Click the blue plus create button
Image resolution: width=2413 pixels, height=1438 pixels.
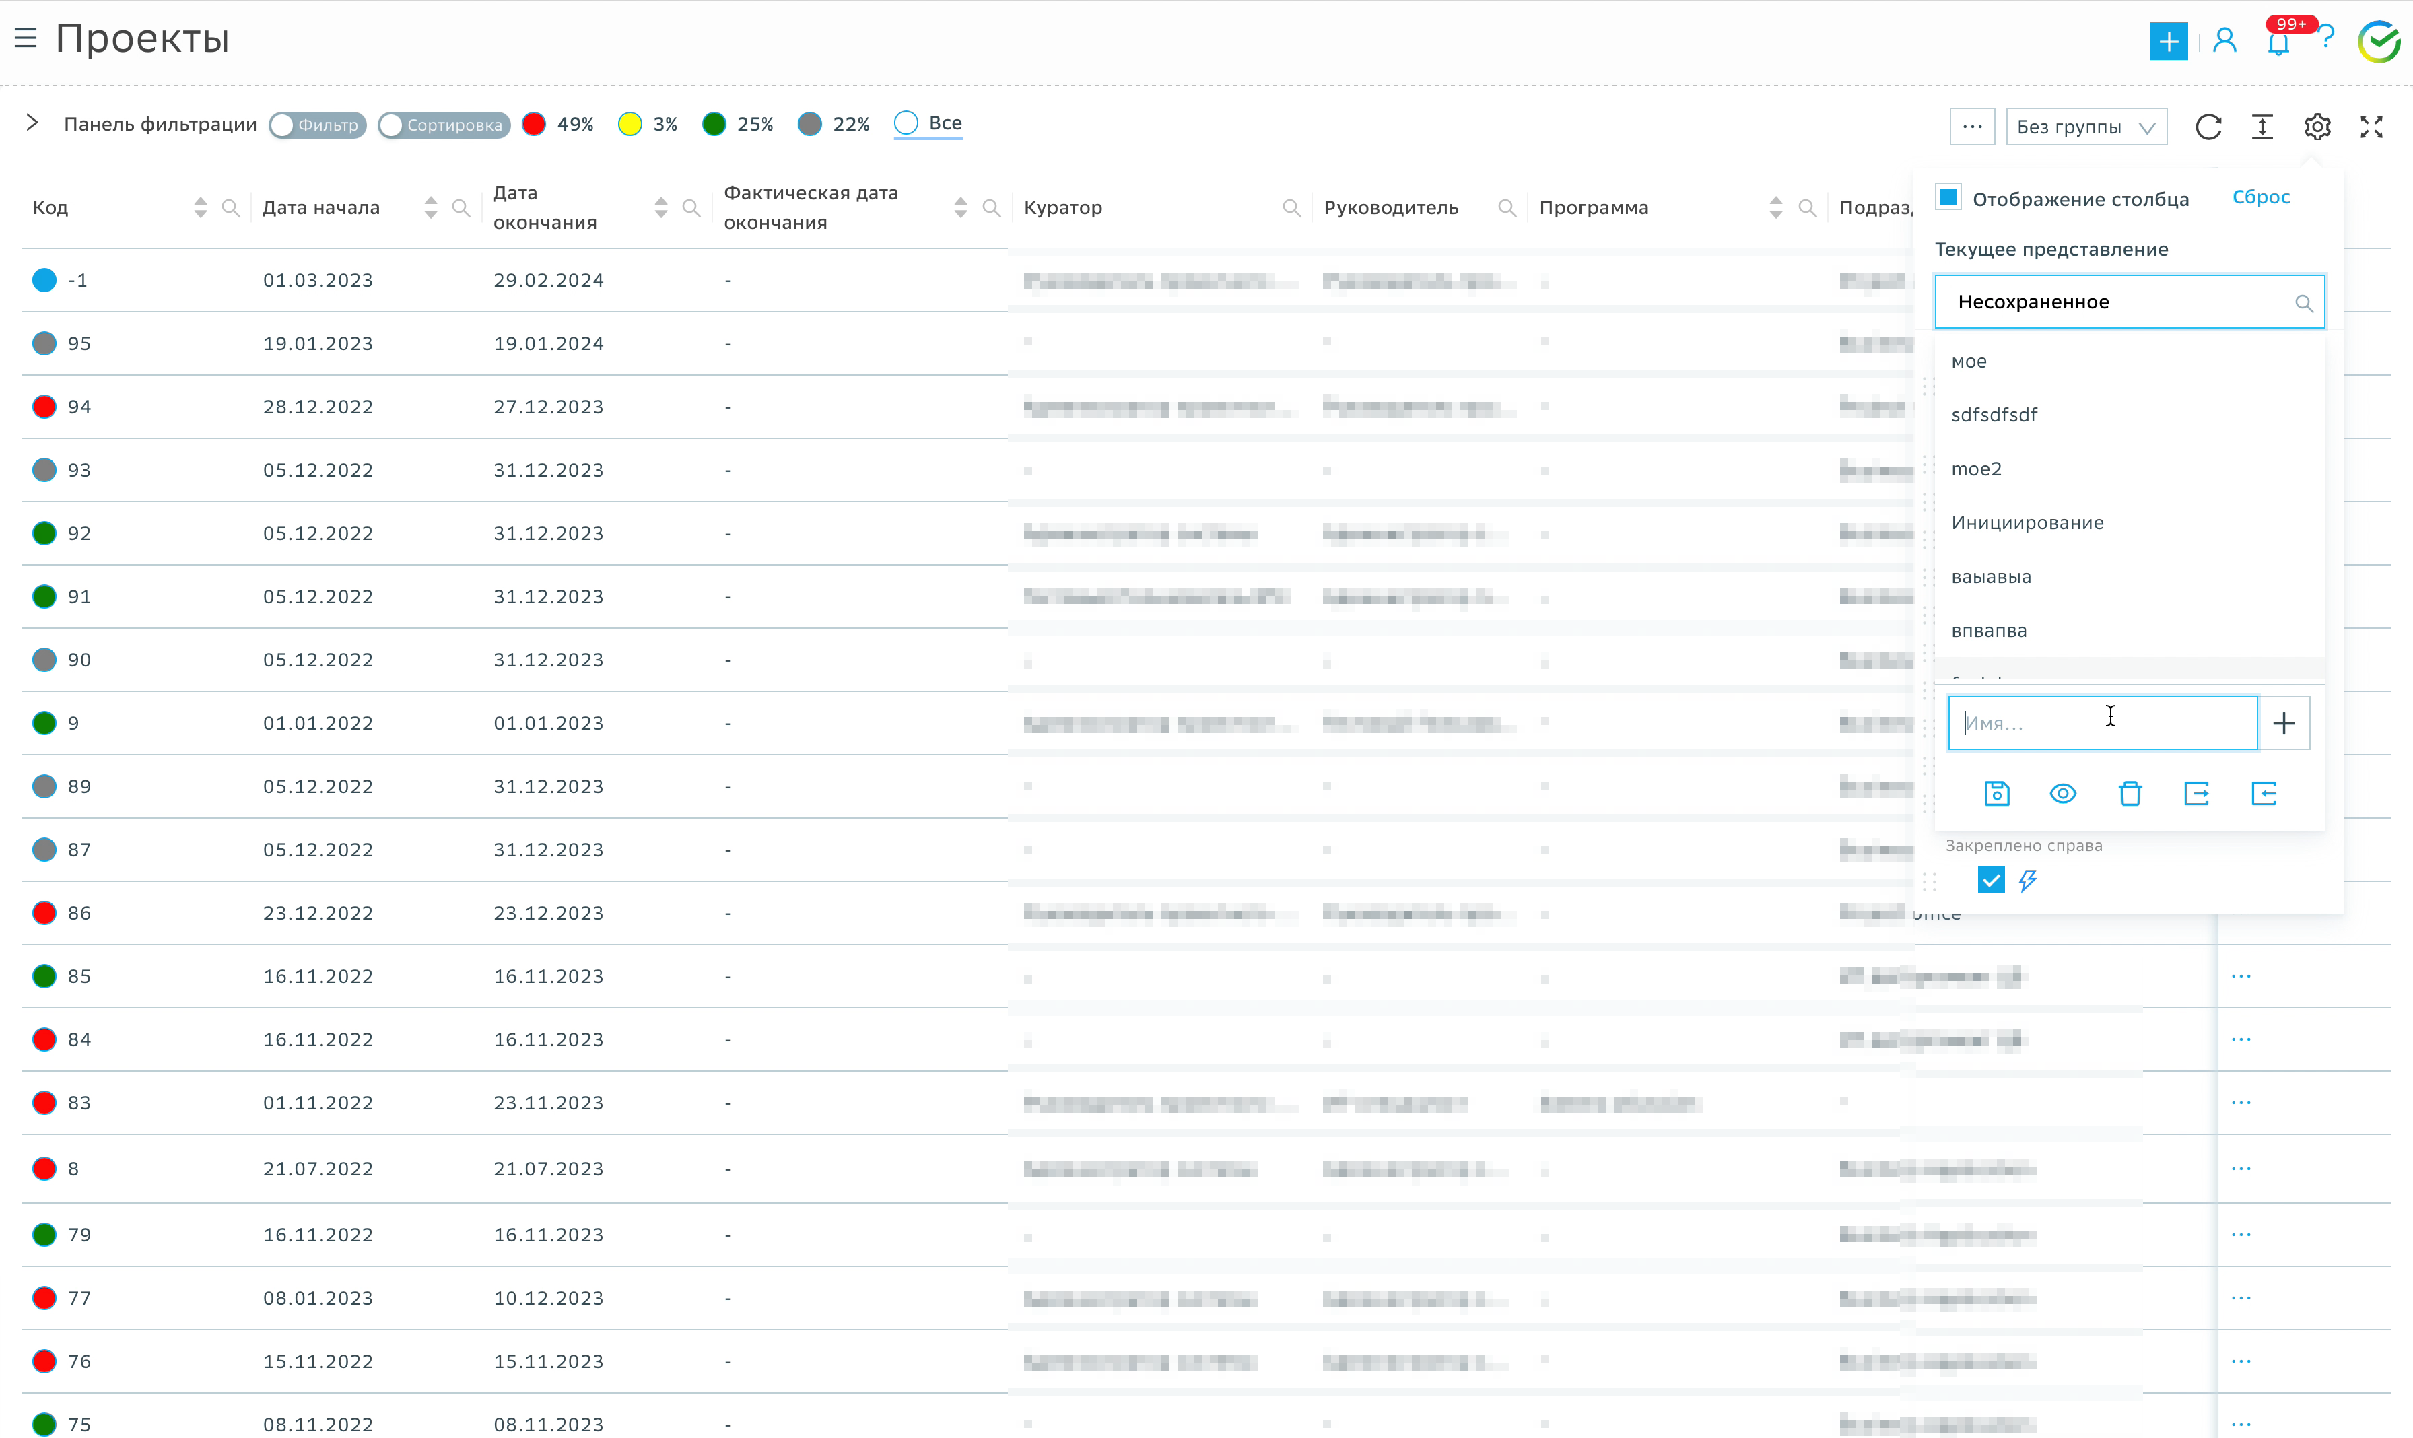2168,42
